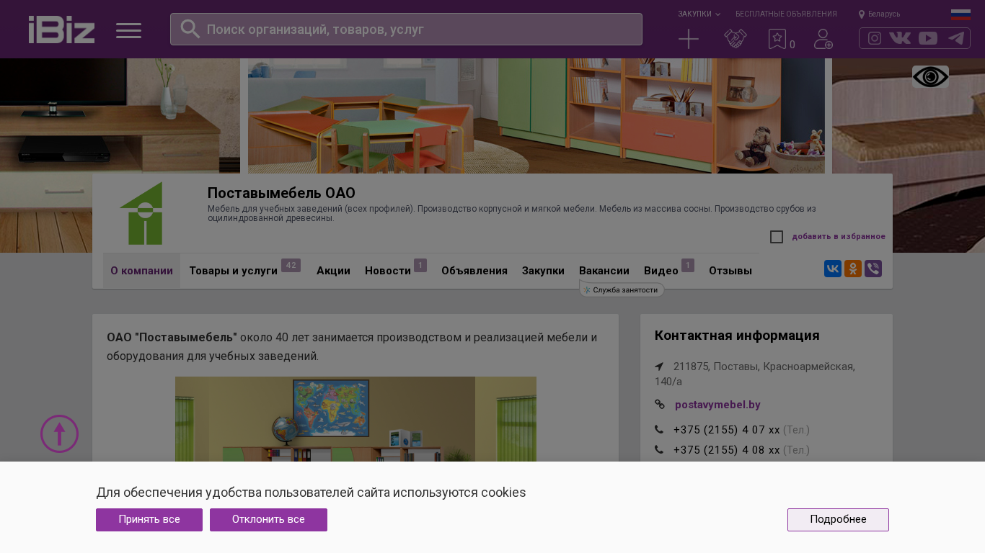Open the handshake partners icon
The width and height of the screenshot is (985, 553).
coord(735,39)
